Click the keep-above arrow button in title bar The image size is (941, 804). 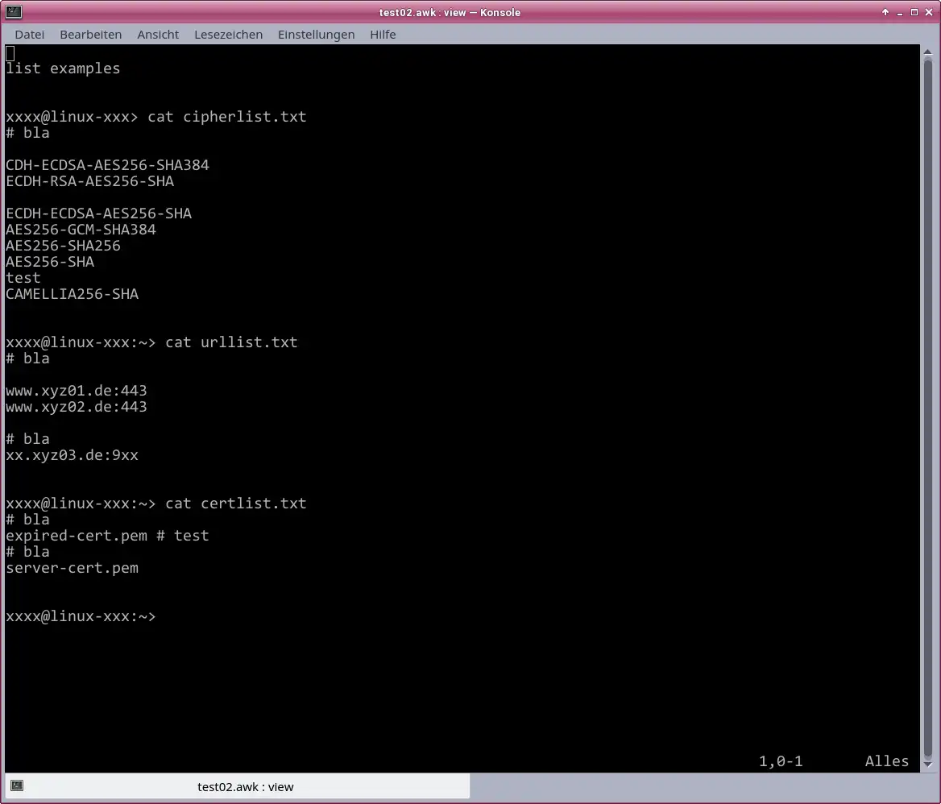(885, 12)
